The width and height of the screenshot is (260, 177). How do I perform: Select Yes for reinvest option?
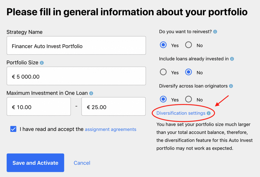tap(163, 45)
